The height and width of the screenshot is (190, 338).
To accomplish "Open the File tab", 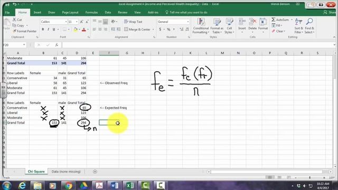I will coord(7,13).
